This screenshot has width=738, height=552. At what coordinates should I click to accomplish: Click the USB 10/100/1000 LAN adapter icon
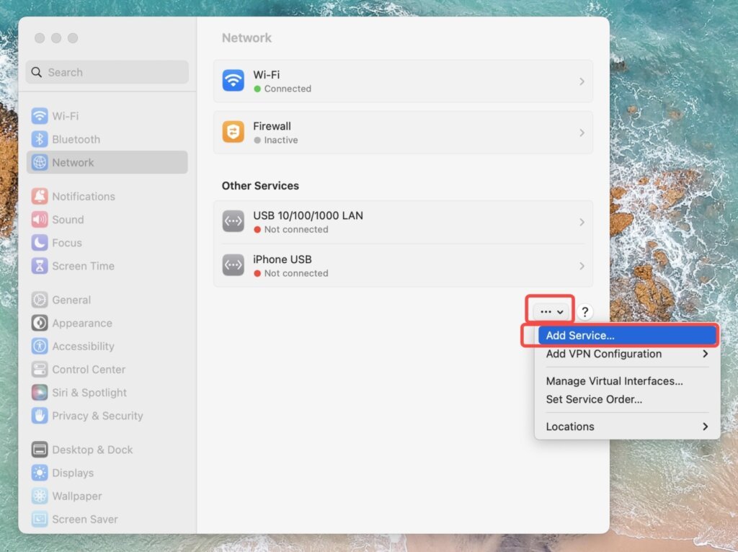pos(233,221)
